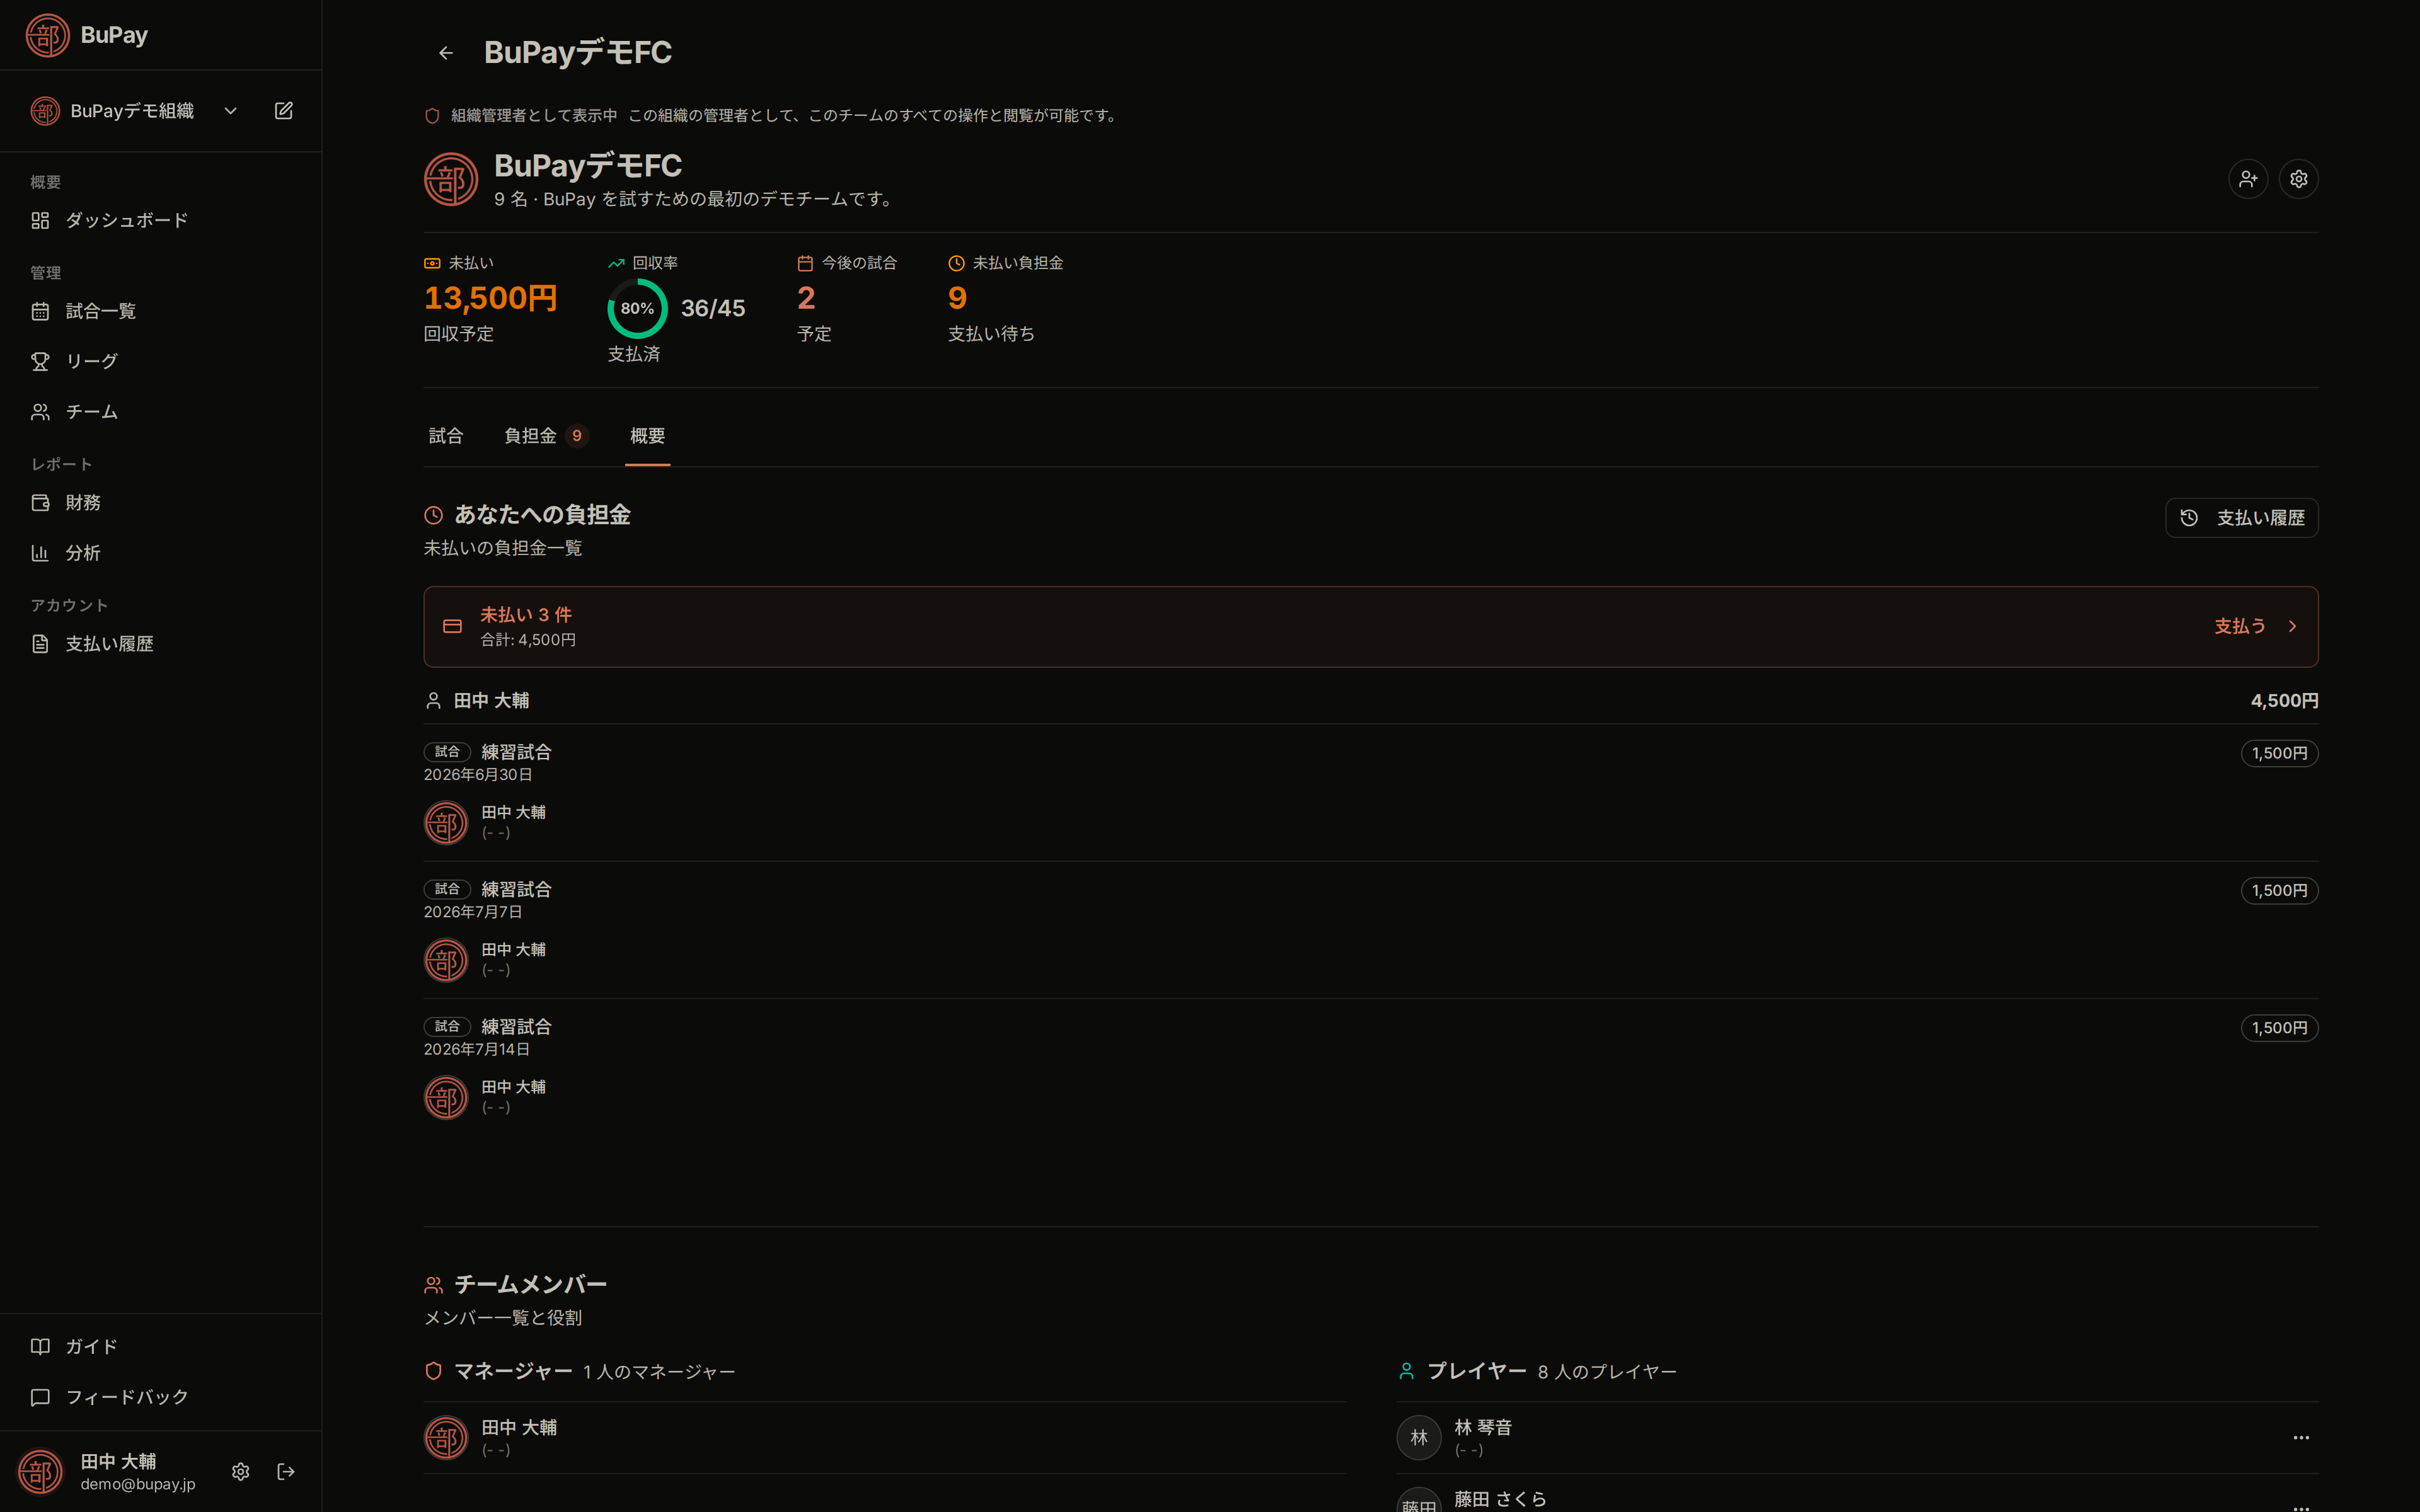This screenshot has height=1512, width=2420.
Task: Click the chevron arrow next to 支払う
Action: (x=2292, y=626)
